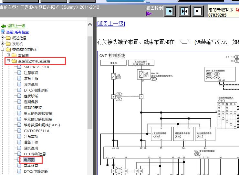Collapse the 变速驱动桥和变速箱 tree node
The width and height of the screenshot is (239, 175).
[x=8, y=61]
